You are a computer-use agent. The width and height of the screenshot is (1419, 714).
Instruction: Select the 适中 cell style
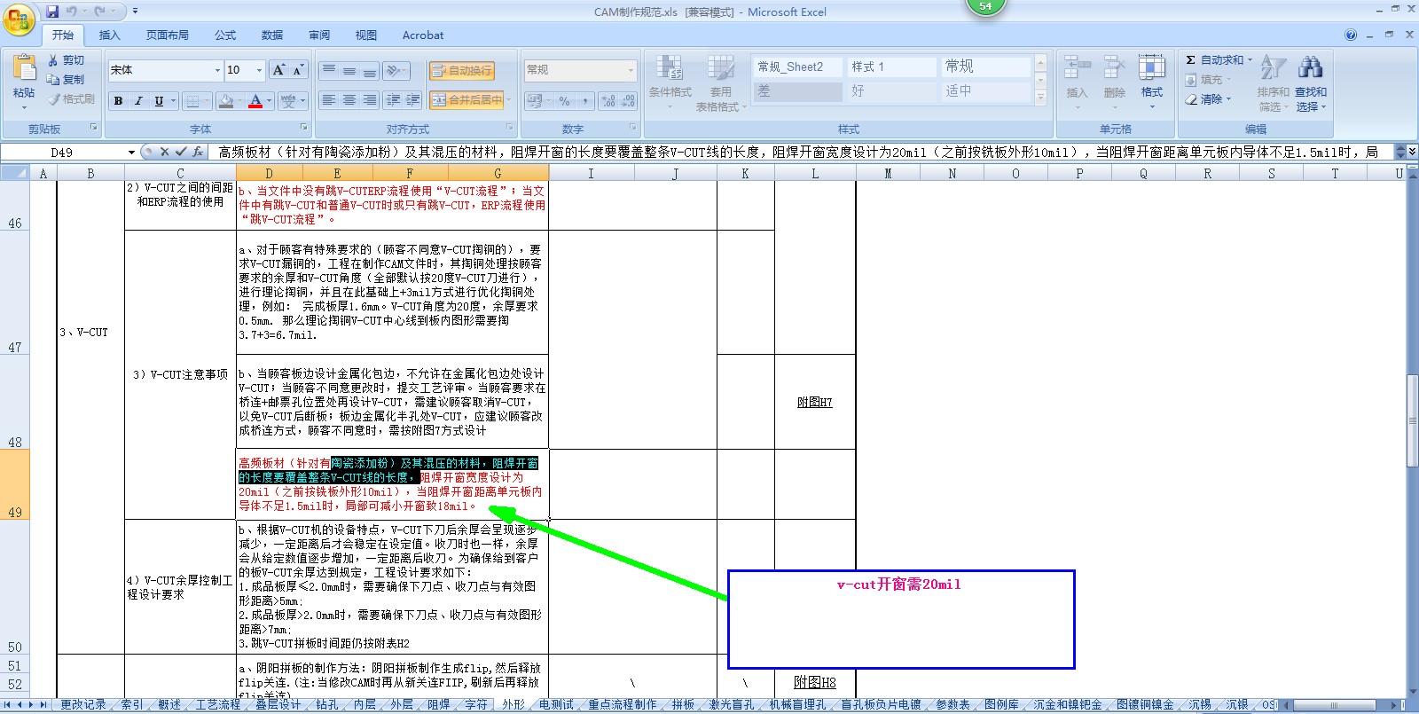[x=986, y=91]
